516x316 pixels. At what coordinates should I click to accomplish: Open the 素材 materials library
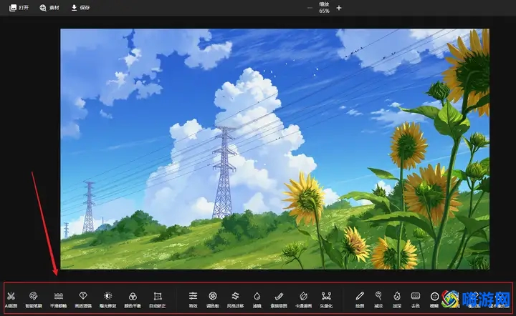(x=49, y=8)
